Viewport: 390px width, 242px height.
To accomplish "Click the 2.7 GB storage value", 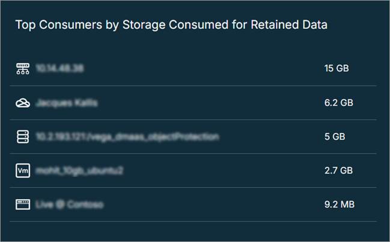I will tap(338, 170).
